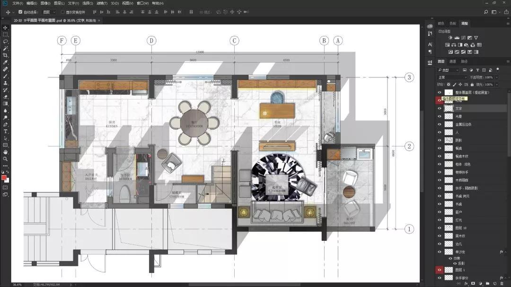Select the Zoom tool
511x287 pixels.
point(6,159)
